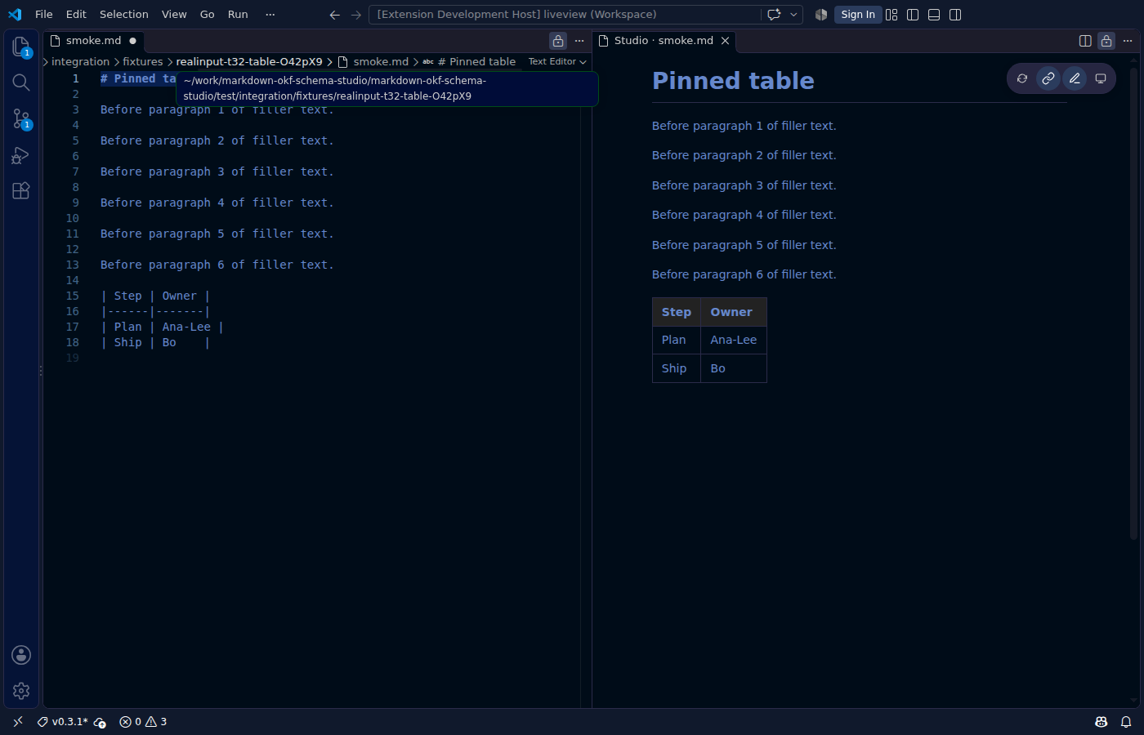Open the Explorer view in activity bar
Screen dimensions: 1144x735
(x=21, y=47)
